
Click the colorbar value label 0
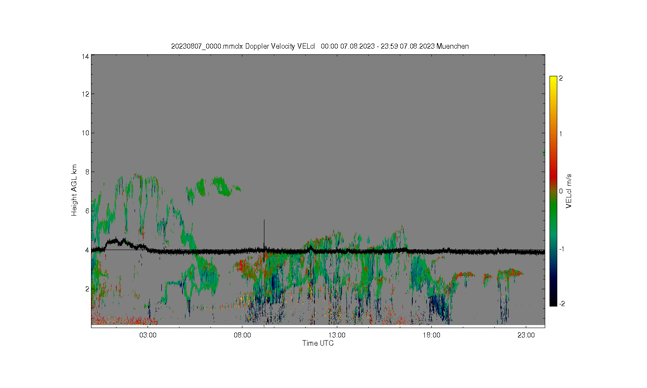(561, 191)
